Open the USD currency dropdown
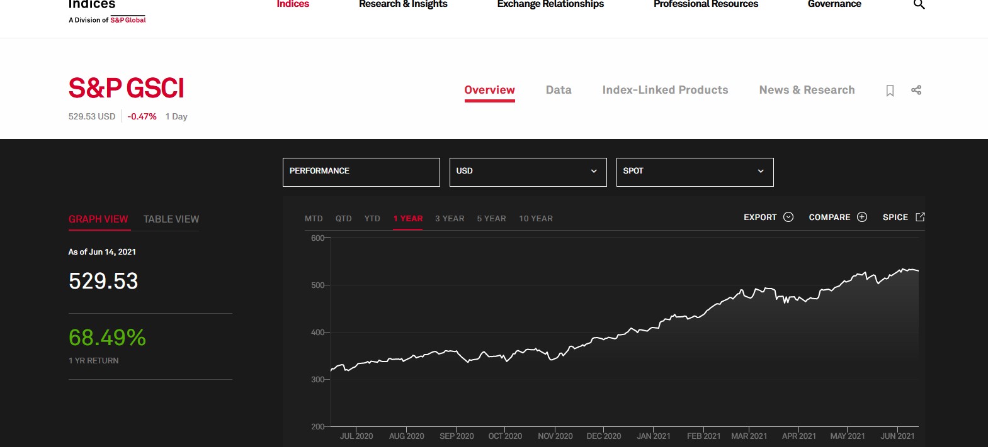This screenshot has height=447, width=988. (x=528, y=172)
